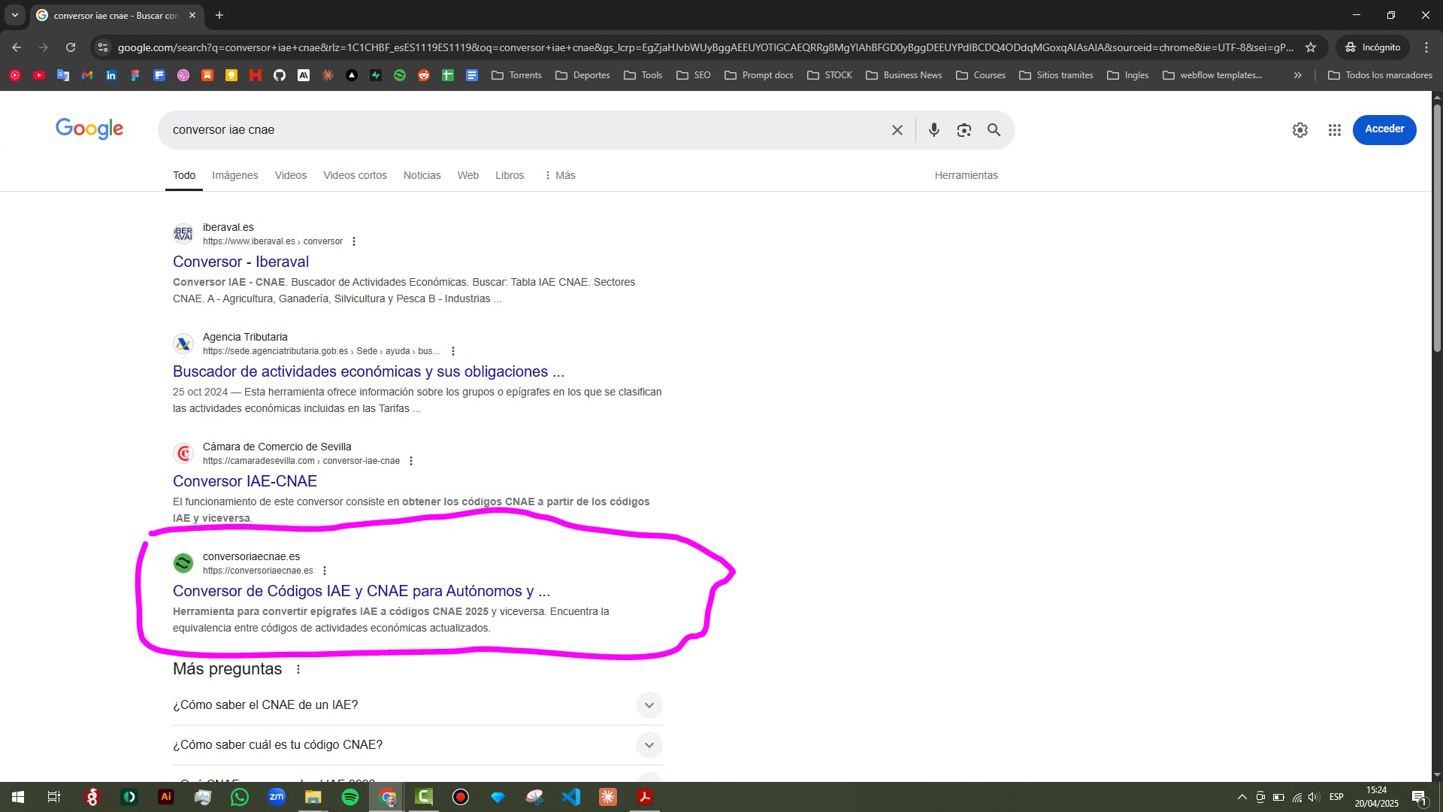Screen dimensions: 1443x812
Task: Open Spotify from the Windows taskbar
Action: 350,797
